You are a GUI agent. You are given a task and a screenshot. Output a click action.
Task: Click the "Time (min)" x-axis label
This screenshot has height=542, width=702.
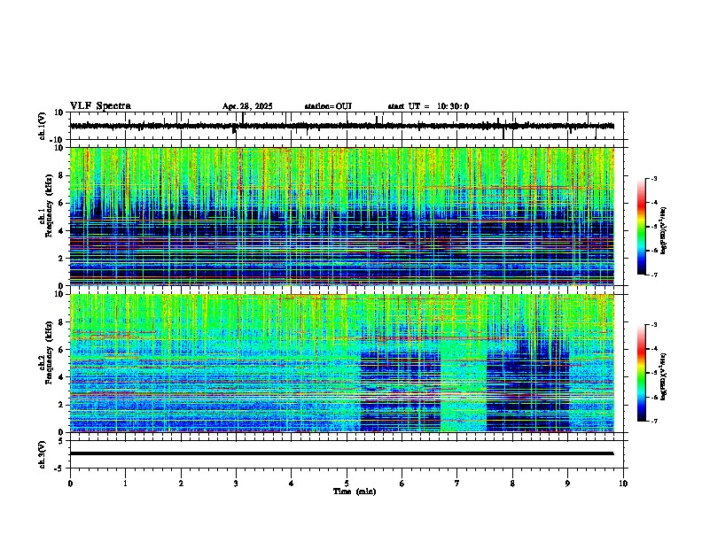[x=355, y=492]
